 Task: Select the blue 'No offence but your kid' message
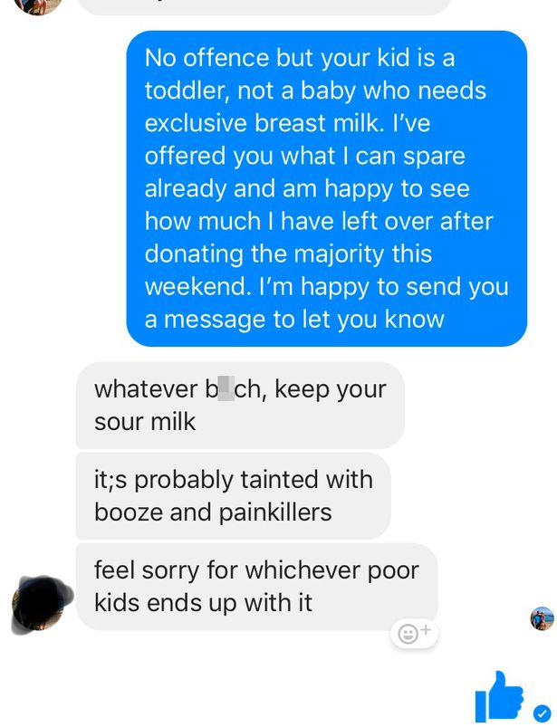coord(326,188)
